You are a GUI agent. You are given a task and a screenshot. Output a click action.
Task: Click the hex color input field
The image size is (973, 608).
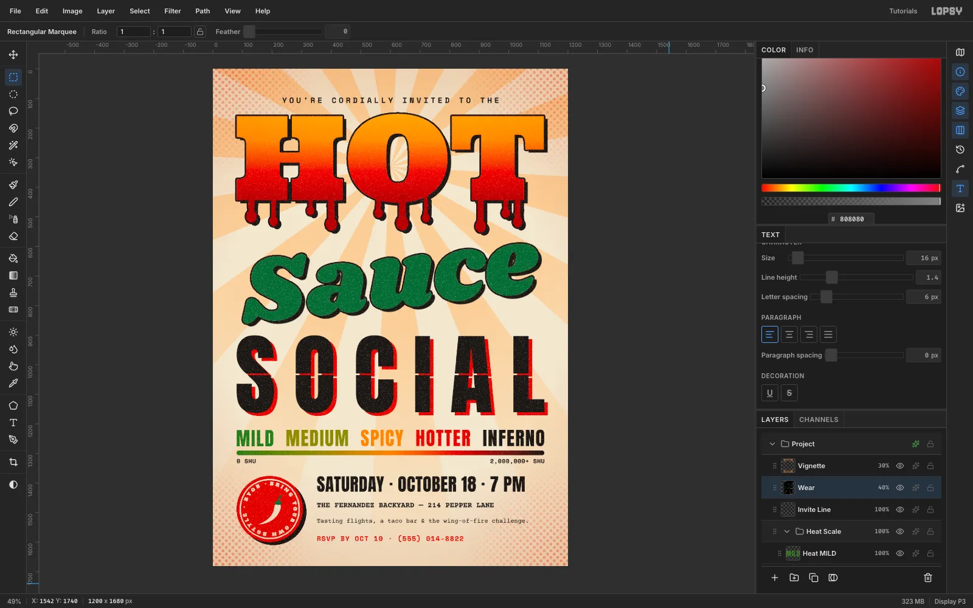(x=851, y=219)
